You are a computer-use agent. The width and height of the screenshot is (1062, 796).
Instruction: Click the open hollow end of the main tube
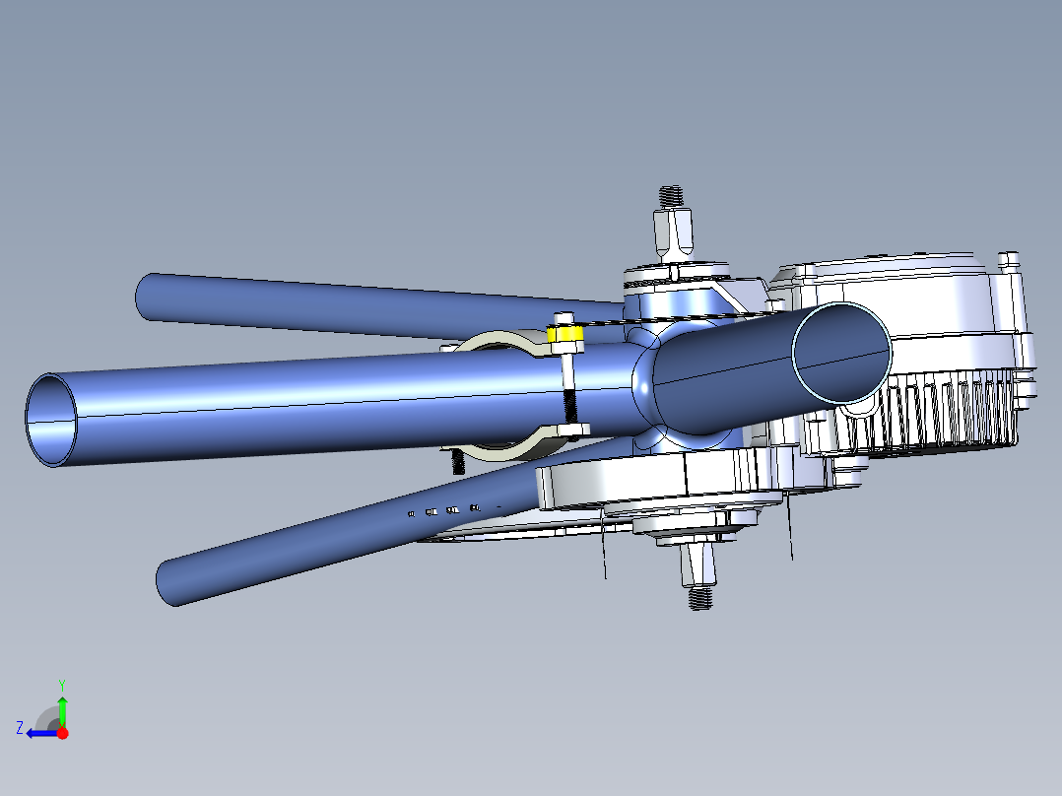(49, 419)
